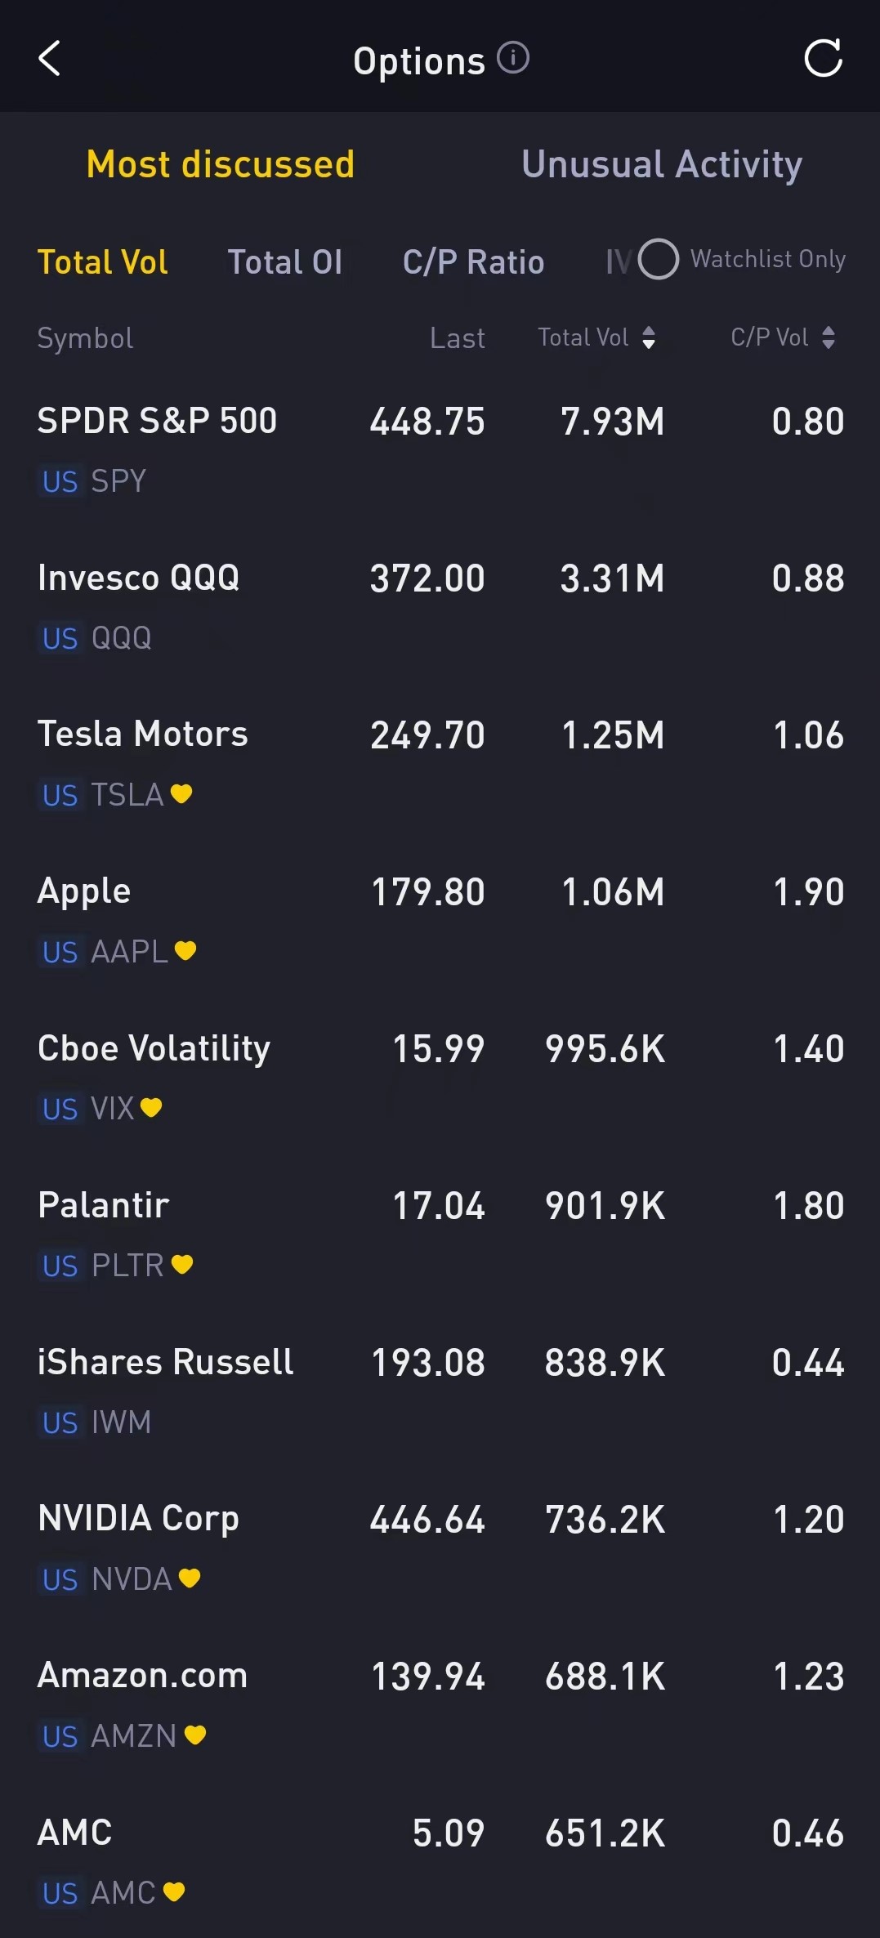Viewport: 880px width, 1938px height.
Task: Sort by C/P Vol column arrows
Action: [x=829, y=337]
